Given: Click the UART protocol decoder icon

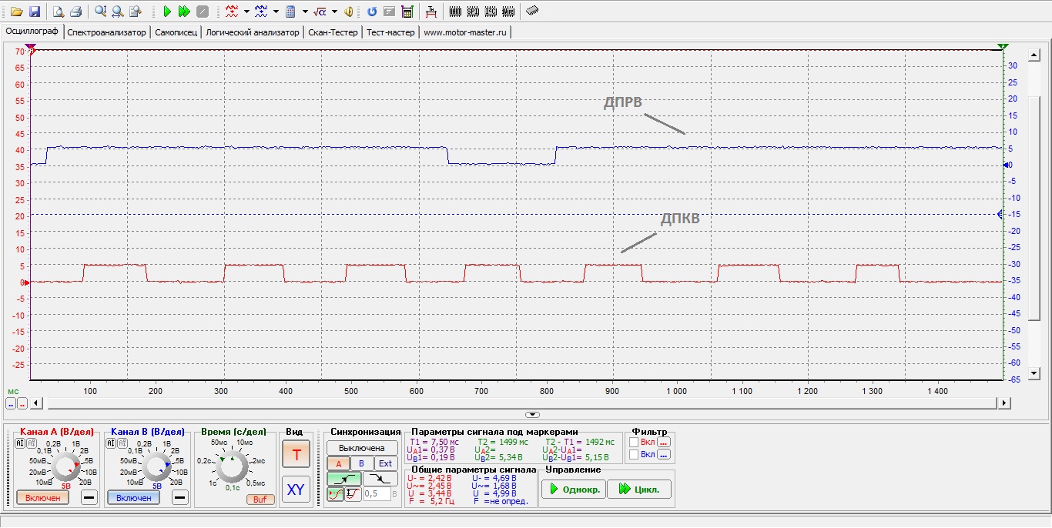Looking at the screenshot, I should click(x=454, y=12).
